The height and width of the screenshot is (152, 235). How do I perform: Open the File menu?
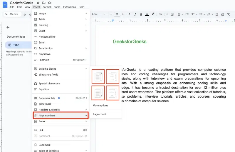12,7
